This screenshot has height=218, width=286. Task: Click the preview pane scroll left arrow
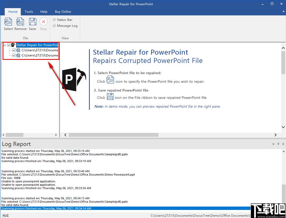click(65, 135)
